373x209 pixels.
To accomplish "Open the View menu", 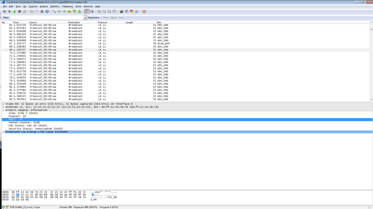I will click(x=18, y=6).
